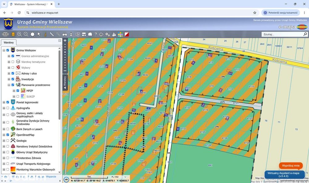
Task: Open the PL-1992 coordinate system dropdown
Action: click(119, 177)
